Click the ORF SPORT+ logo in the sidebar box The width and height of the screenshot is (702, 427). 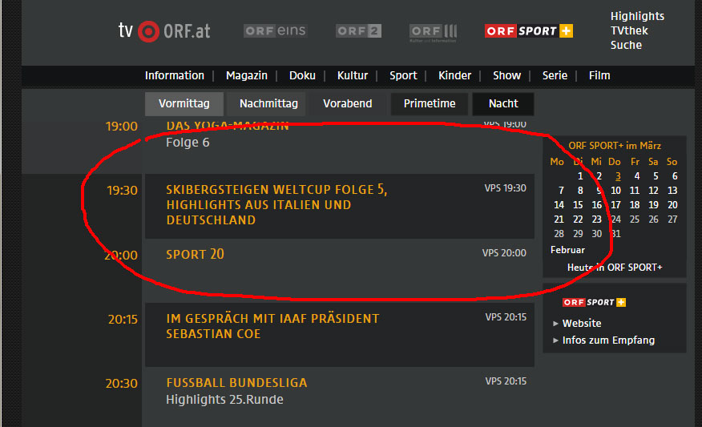pyautogui.click(x=594, y=303)
